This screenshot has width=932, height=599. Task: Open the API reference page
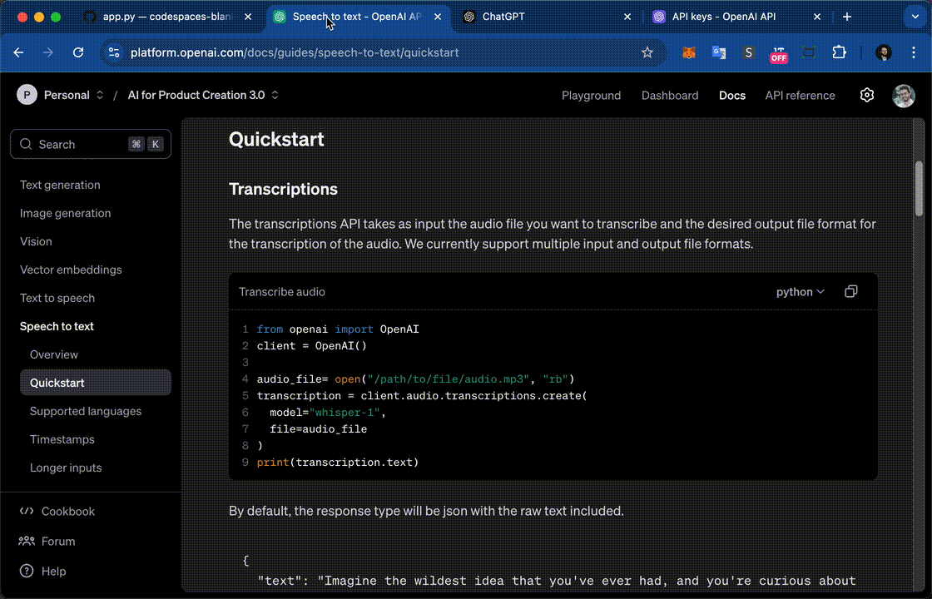pos(800,95)
